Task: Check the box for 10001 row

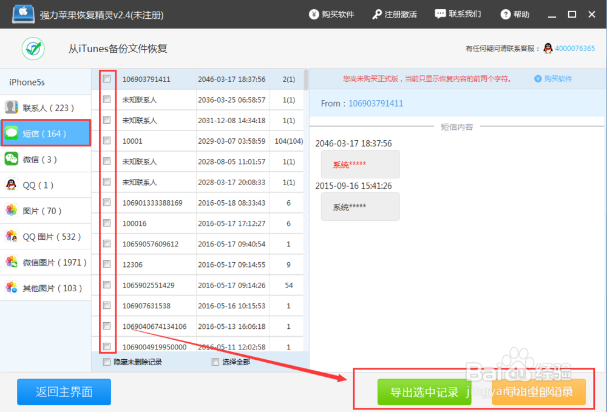Action: [x=107, y=140]
